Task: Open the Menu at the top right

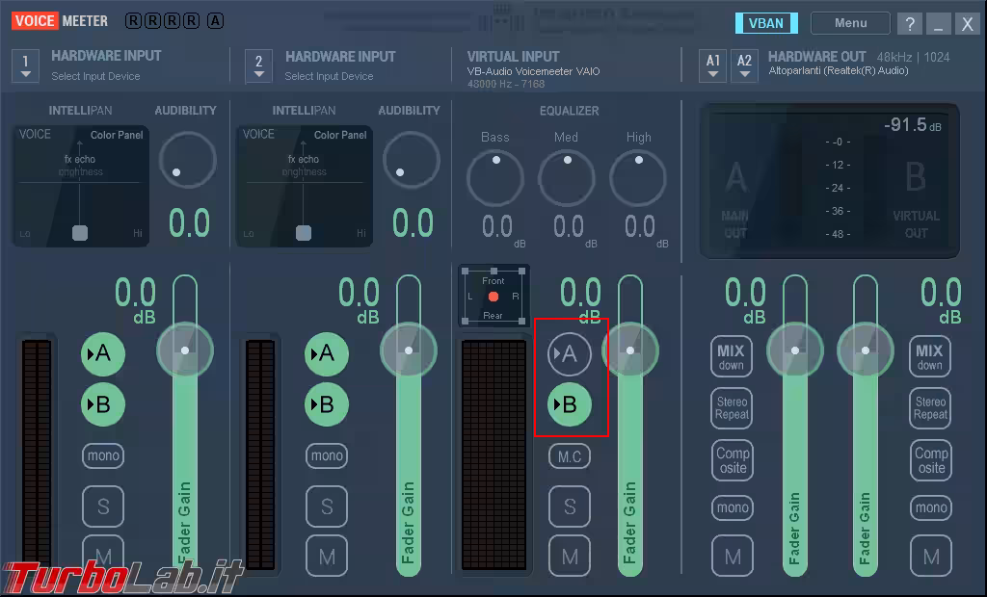Action: [x=849, y=22]
